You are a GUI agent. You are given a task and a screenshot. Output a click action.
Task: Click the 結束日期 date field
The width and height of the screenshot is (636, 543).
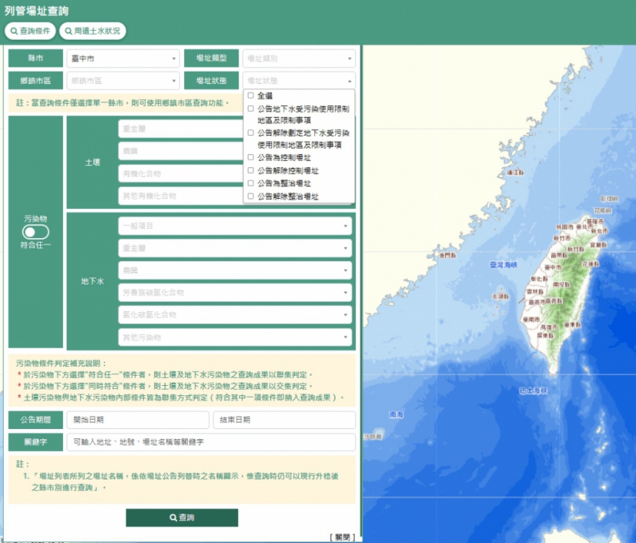[284, 420]
